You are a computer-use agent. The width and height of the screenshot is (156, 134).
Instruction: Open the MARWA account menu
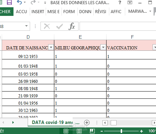click(x=140, y=11)
